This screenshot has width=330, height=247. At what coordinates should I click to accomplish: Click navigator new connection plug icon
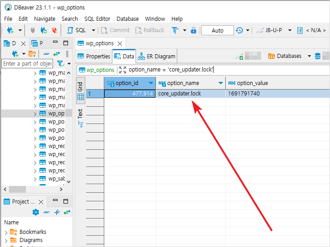coord(15,54)
